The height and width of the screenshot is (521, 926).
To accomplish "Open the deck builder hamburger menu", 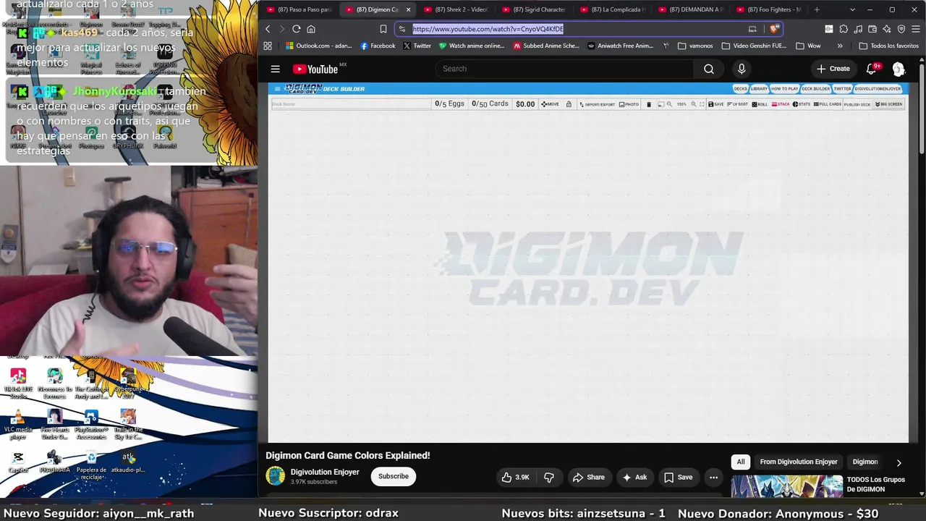I will pos(277,89).
